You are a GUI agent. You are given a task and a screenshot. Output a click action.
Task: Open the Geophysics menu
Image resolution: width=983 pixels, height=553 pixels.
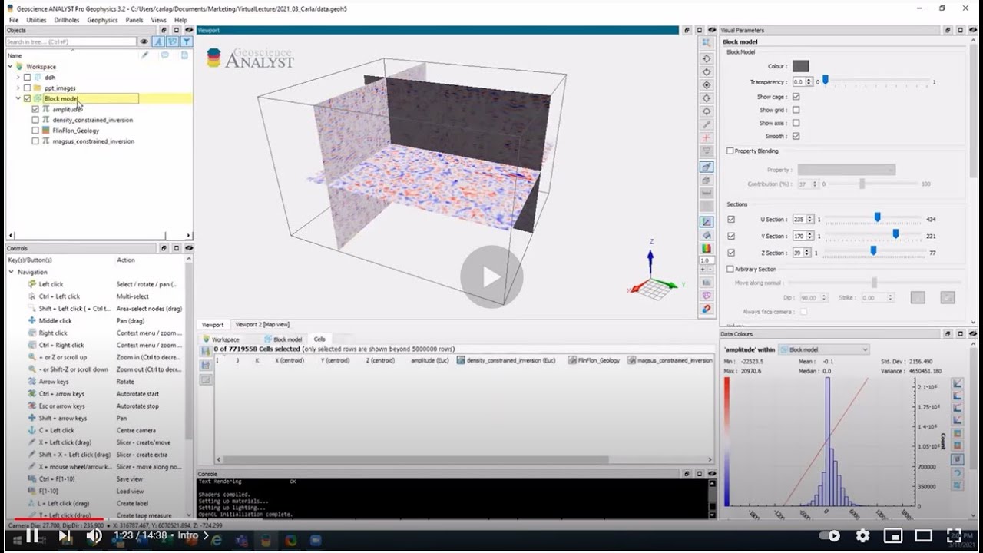click(x=102, y=20)
